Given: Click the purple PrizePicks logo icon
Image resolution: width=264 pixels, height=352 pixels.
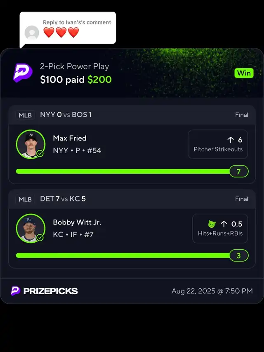Looking at the screenshot, I should (23, 73).
